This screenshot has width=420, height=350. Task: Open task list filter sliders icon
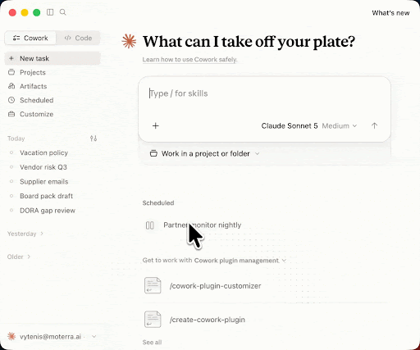(94, 139)
